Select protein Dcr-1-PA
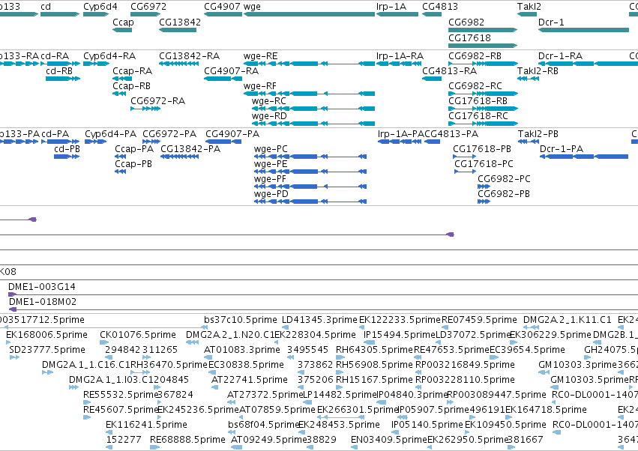638x451 pixels. 584,157
